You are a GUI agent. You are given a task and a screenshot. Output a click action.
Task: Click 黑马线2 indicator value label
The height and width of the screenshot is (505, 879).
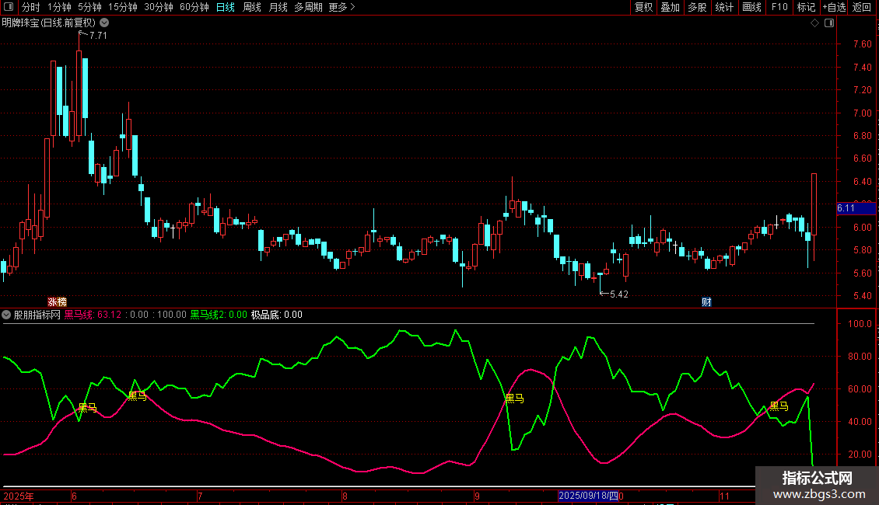[x=219, y=315]
